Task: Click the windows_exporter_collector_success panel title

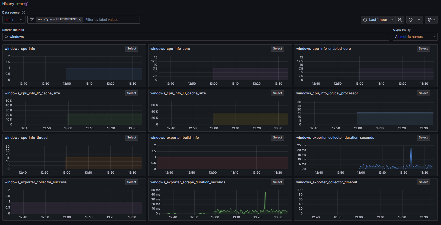Action: tap(36, 182)
